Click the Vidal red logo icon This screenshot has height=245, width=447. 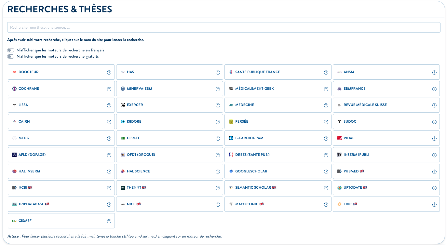[x=339, y=138]
